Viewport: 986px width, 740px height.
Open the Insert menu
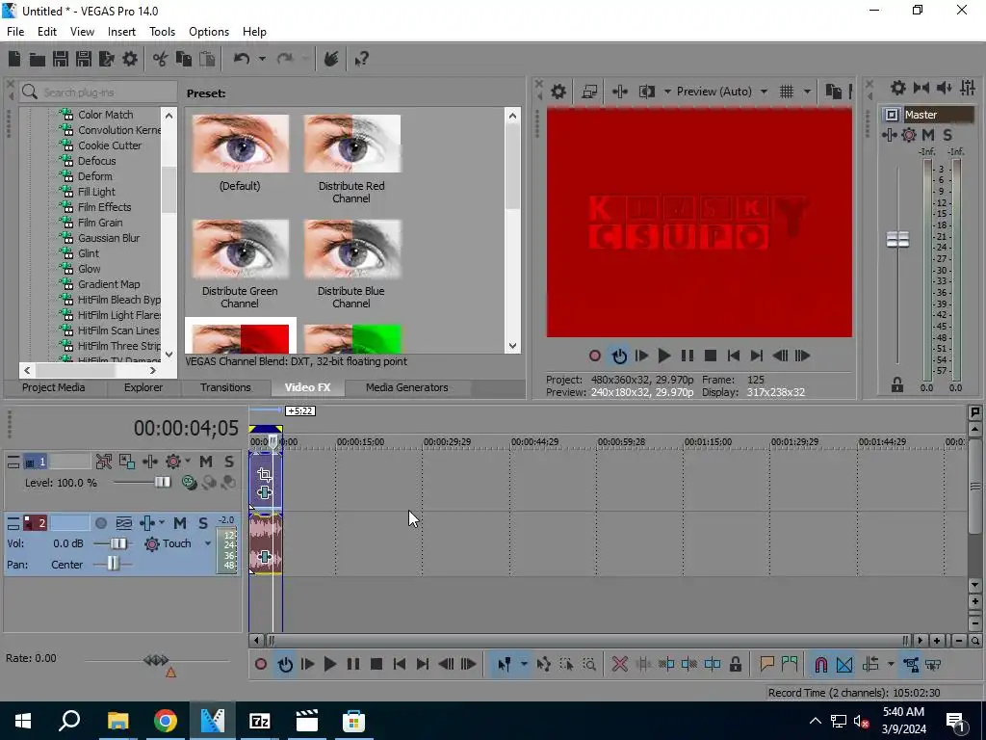click(x=121, y=32)
